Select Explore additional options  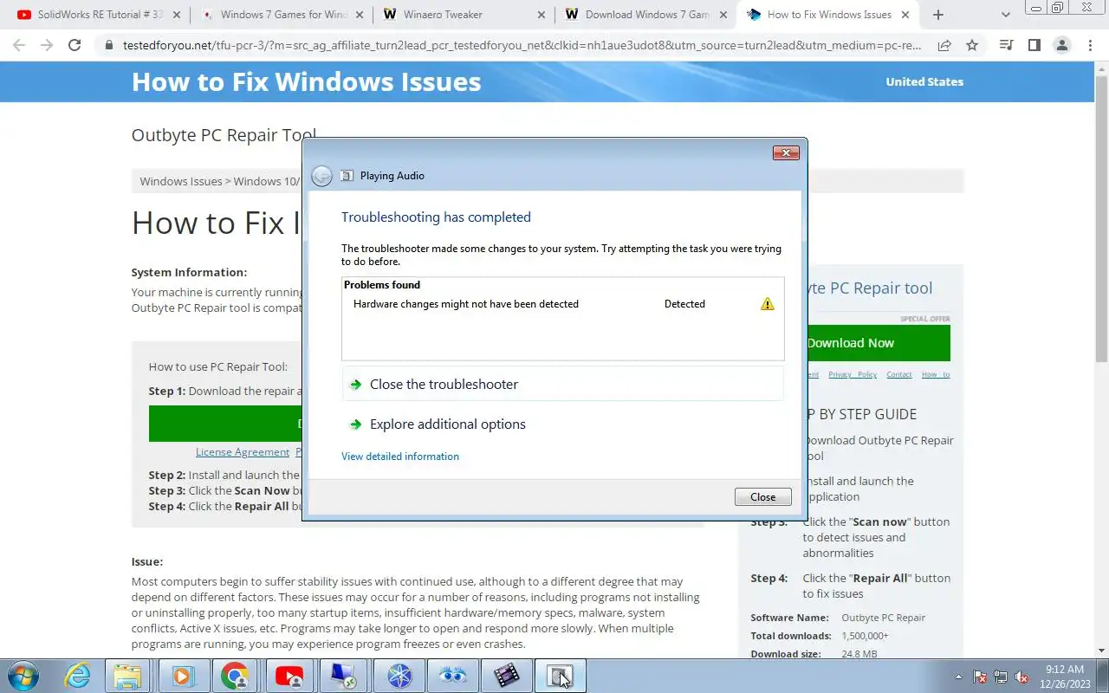(562, 424)
